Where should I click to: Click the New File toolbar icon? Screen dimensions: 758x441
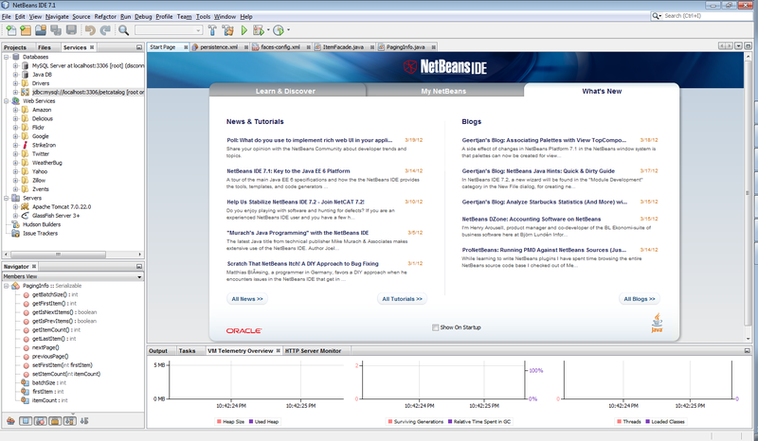click(x=10, y=30)
